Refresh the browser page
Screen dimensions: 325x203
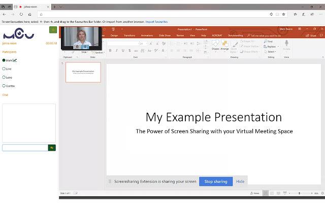tap(24, 14)
